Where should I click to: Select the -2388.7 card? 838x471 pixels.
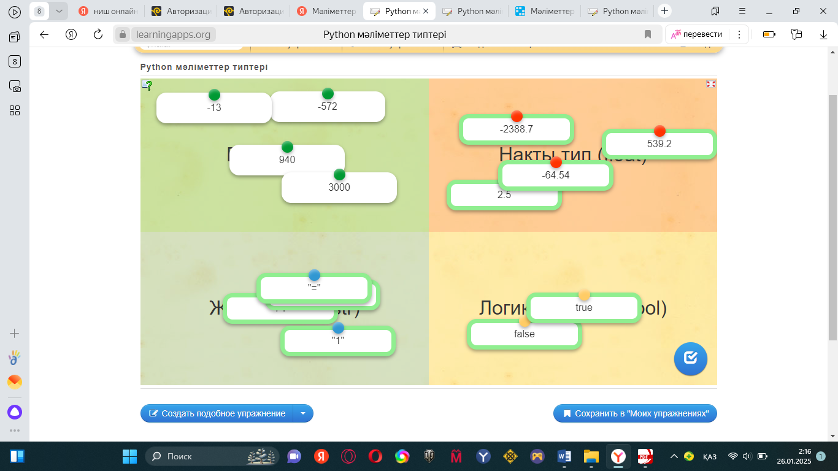click(x=517, y=129)
